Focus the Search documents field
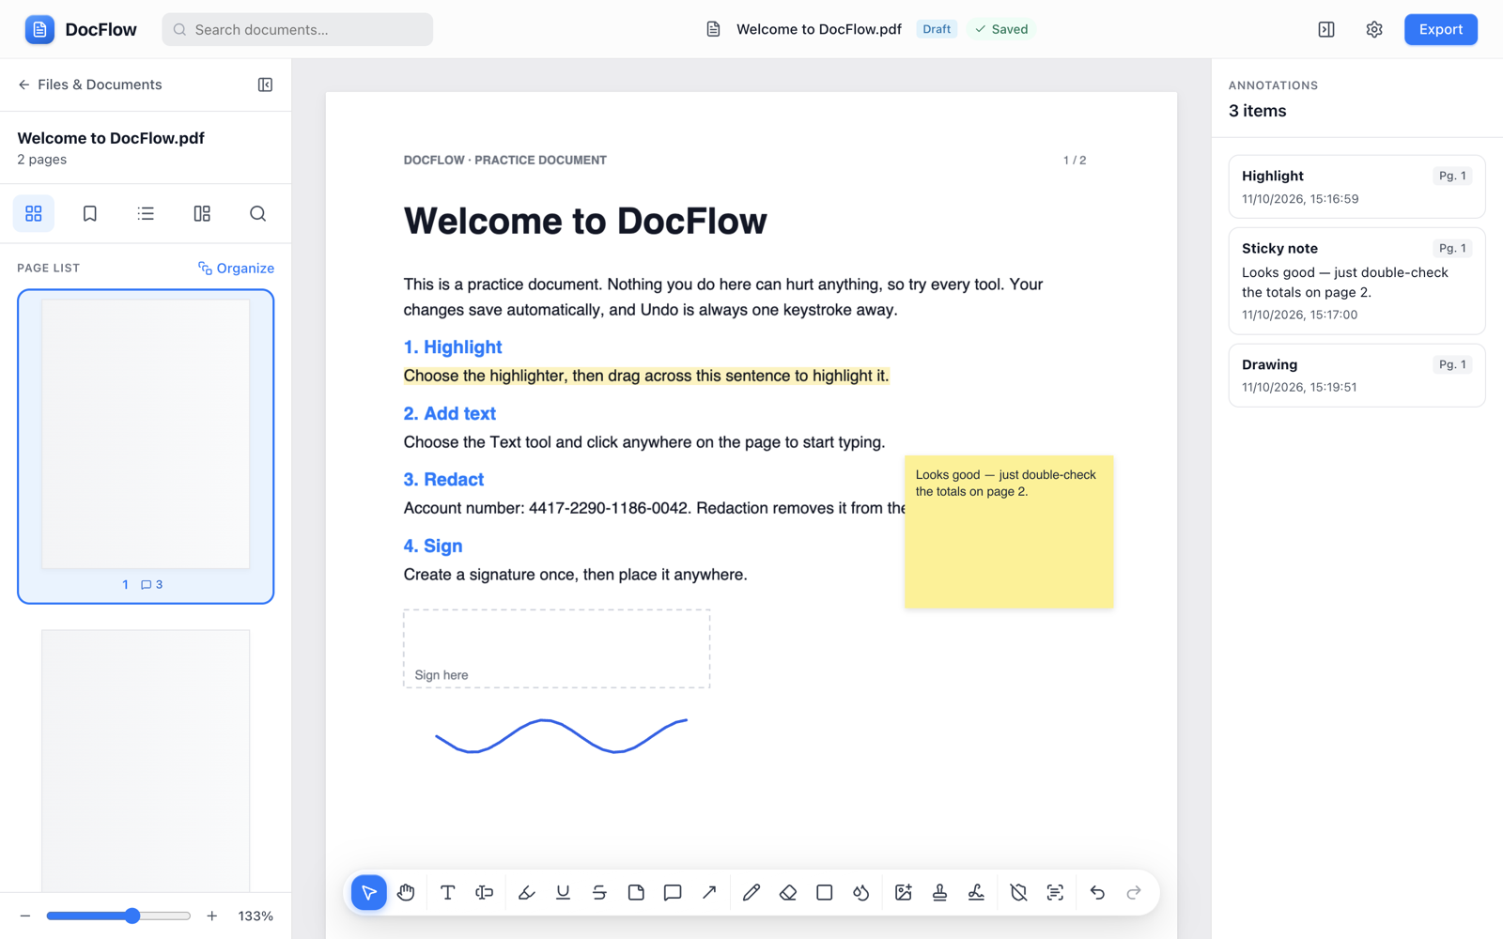Viewport: 1503px width, 939px height. [298, 29]
